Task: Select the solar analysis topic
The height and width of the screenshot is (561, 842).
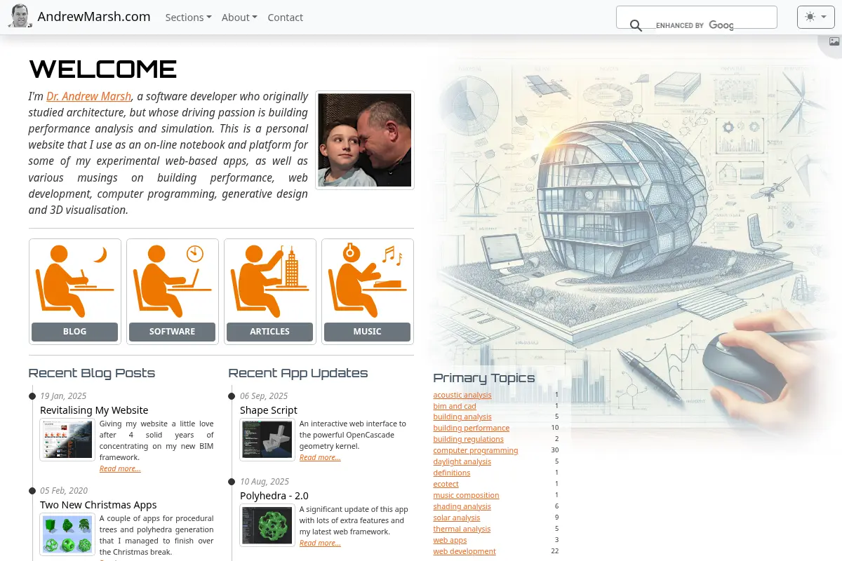Action: coord(457,518)
